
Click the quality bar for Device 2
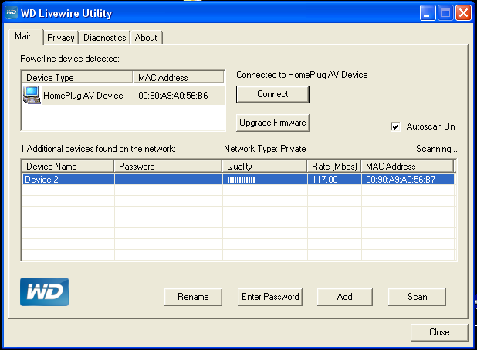tap(242, 180)
